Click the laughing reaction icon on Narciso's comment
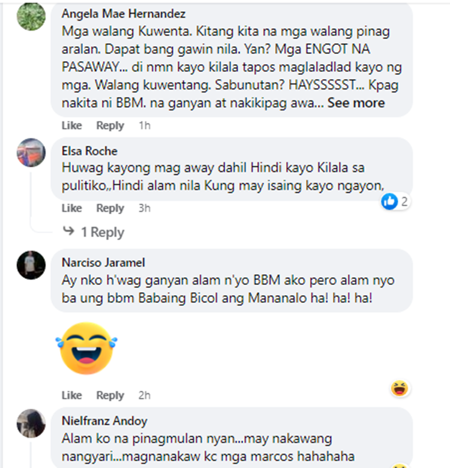The width and height of the screenshot is (450, 468). pos(400,389)
